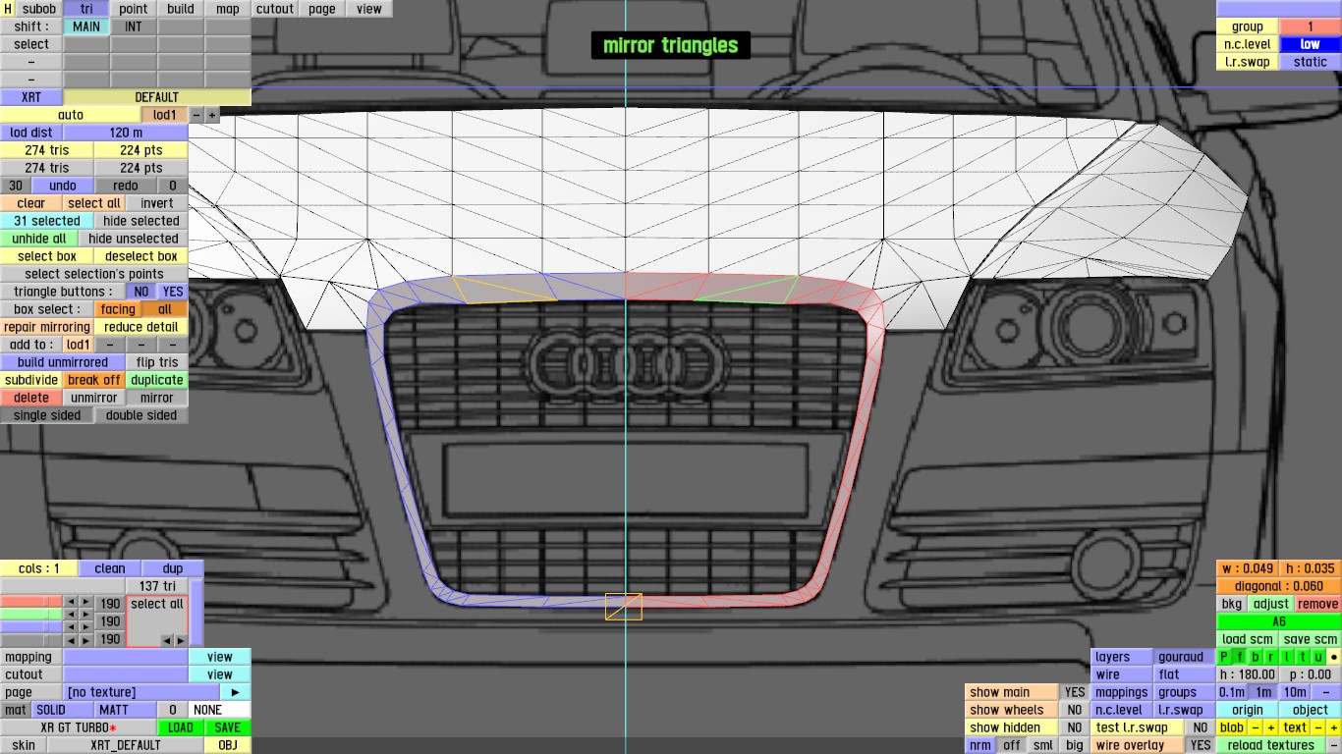Viewport: 1342px width, 754px height.
Task: Click the grey slider's right arrow
Action: tap(85, 640)
